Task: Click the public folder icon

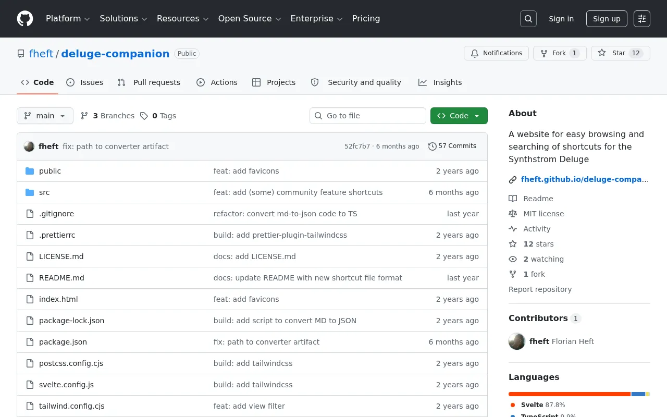Action: tap(30, 171)
